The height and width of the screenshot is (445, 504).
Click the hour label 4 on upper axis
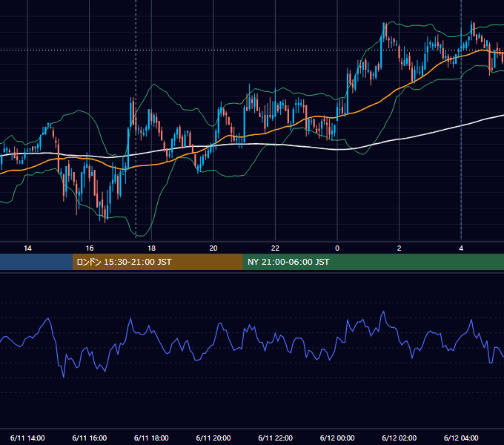point(461,248)
